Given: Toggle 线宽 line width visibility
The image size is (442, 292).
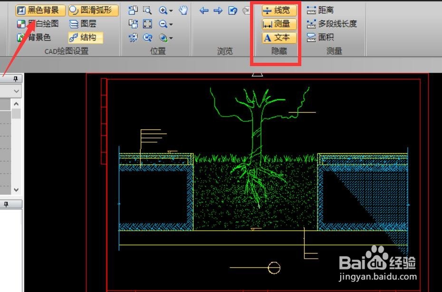Looking at the screenshot, I should click(278, 10).
